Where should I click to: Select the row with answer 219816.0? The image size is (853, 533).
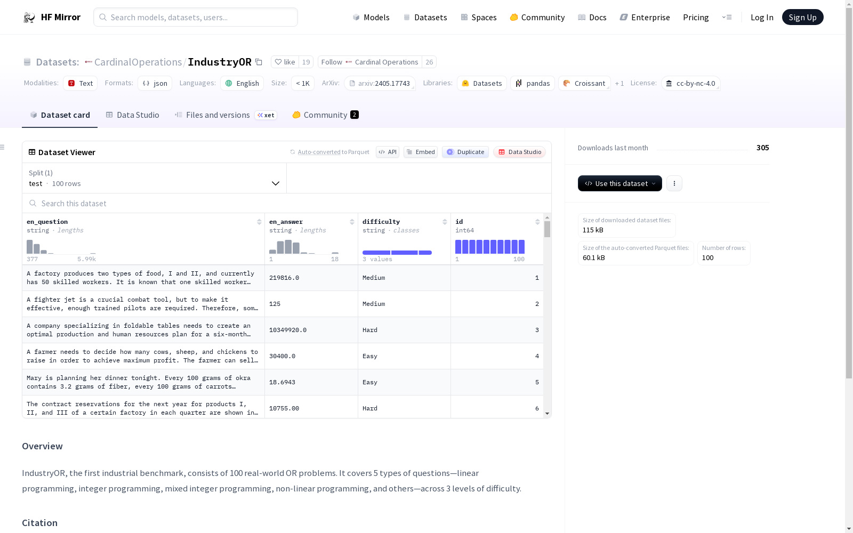[283, 278]
